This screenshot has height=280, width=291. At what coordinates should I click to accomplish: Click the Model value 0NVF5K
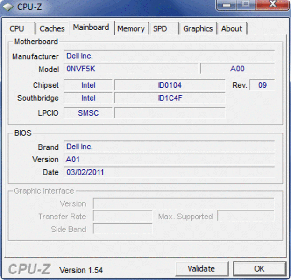point(131,69)
